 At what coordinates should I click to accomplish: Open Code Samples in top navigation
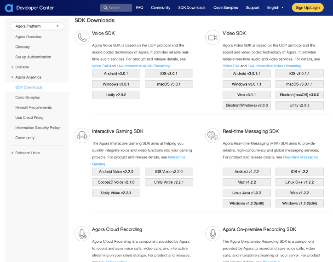point(225,8)
